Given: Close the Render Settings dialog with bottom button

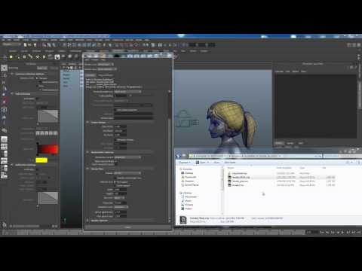Looking at the screenshot, I should [x=127, y=227].
